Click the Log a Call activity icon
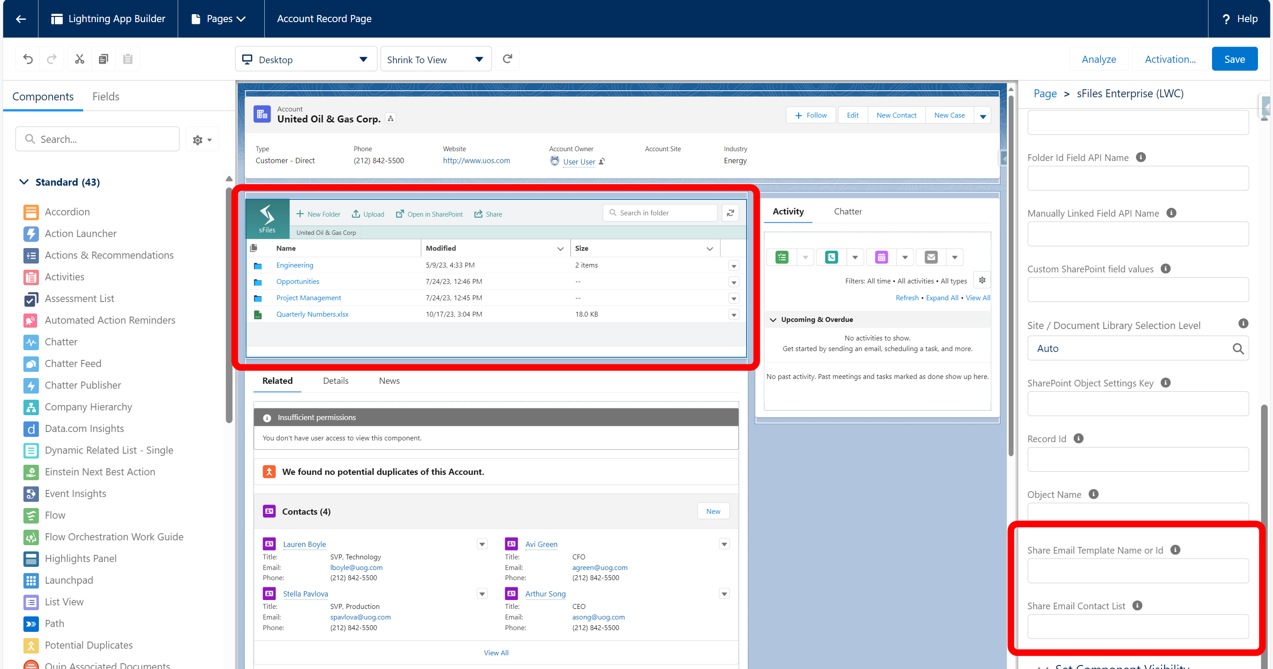 [832, 257]
